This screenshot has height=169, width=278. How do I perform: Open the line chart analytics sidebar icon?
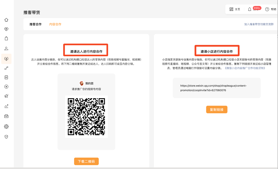(6, 106)
